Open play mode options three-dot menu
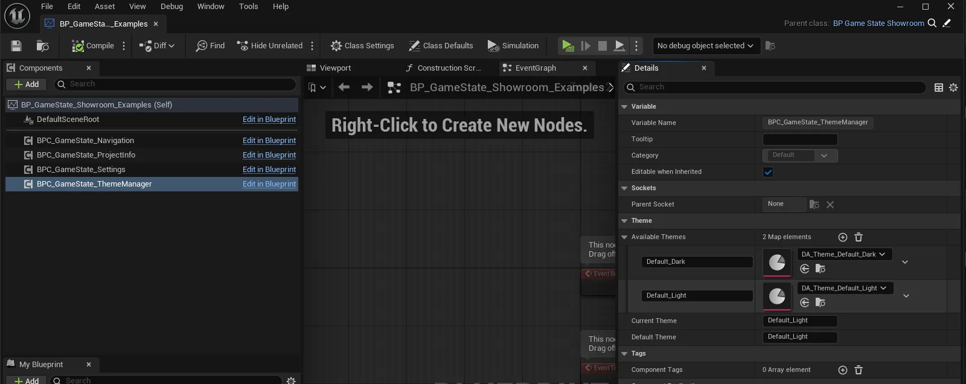 [636, 46]
